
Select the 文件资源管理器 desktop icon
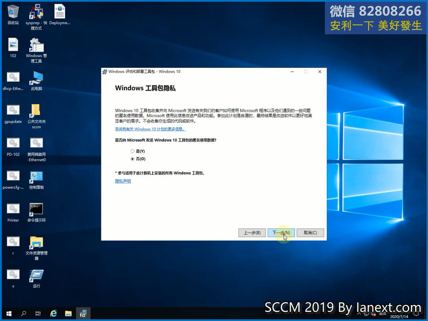pyautogui.click(x=36, y=248)
